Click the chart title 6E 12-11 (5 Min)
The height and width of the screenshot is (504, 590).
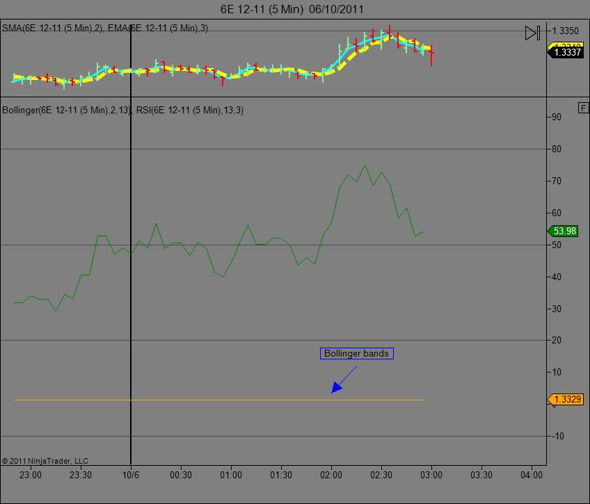[262, 9]
